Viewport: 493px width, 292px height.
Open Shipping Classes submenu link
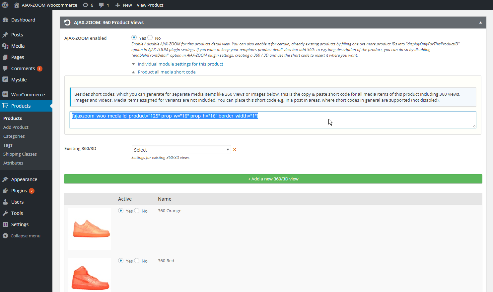(20, 154)
